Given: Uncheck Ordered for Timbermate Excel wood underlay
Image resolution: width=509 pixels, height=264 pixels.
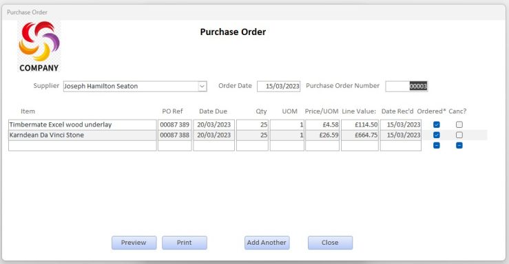Looking at the screenshot, I should (x=436, y=124).
